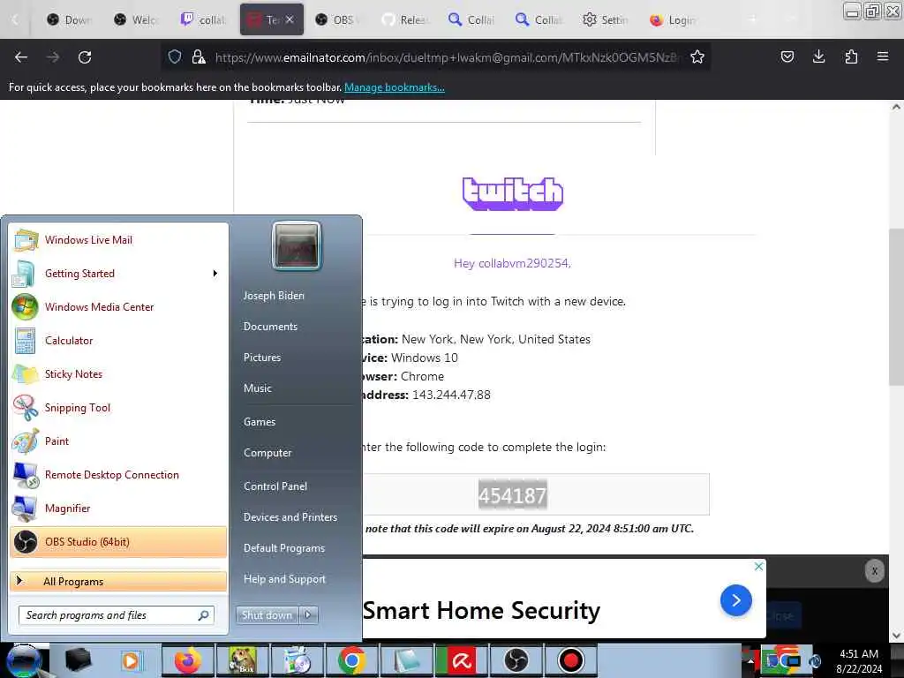Open Default Programs from the Start menu
904x678 pixels.
(x=283, y=548)
